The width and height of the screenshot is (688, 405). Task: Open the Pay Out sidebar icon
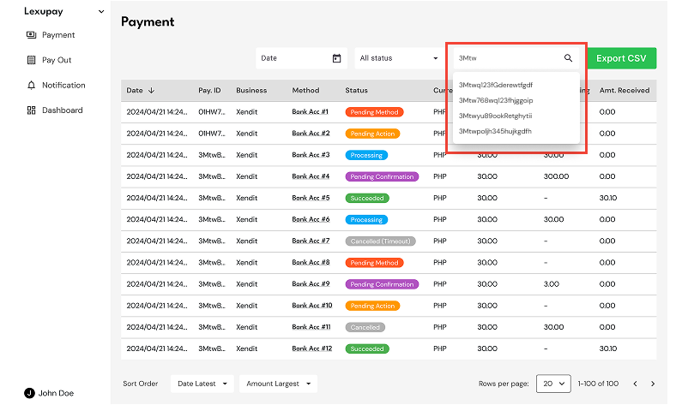(31, 60)
